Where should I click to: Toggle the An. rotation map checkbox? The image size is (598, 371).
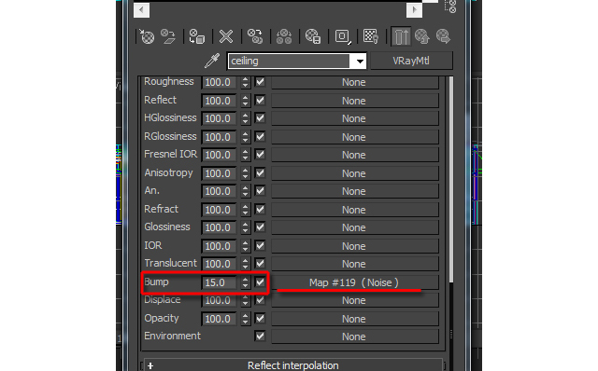(x=260, y=191)
